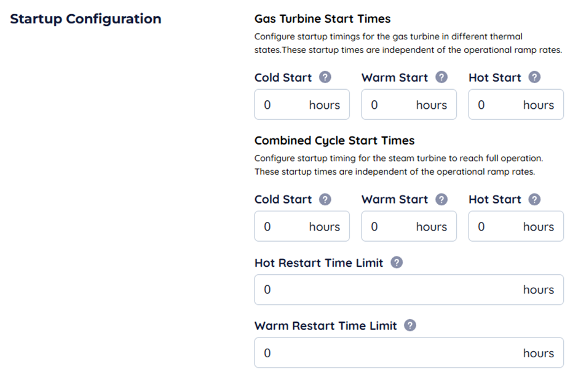
Task: Click the Combined Cycle Start Times heading
Action: click(x=334, y=141)
